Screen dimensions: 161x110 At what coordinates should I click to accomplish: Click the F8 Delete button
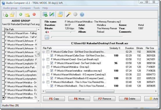[130, 99]
